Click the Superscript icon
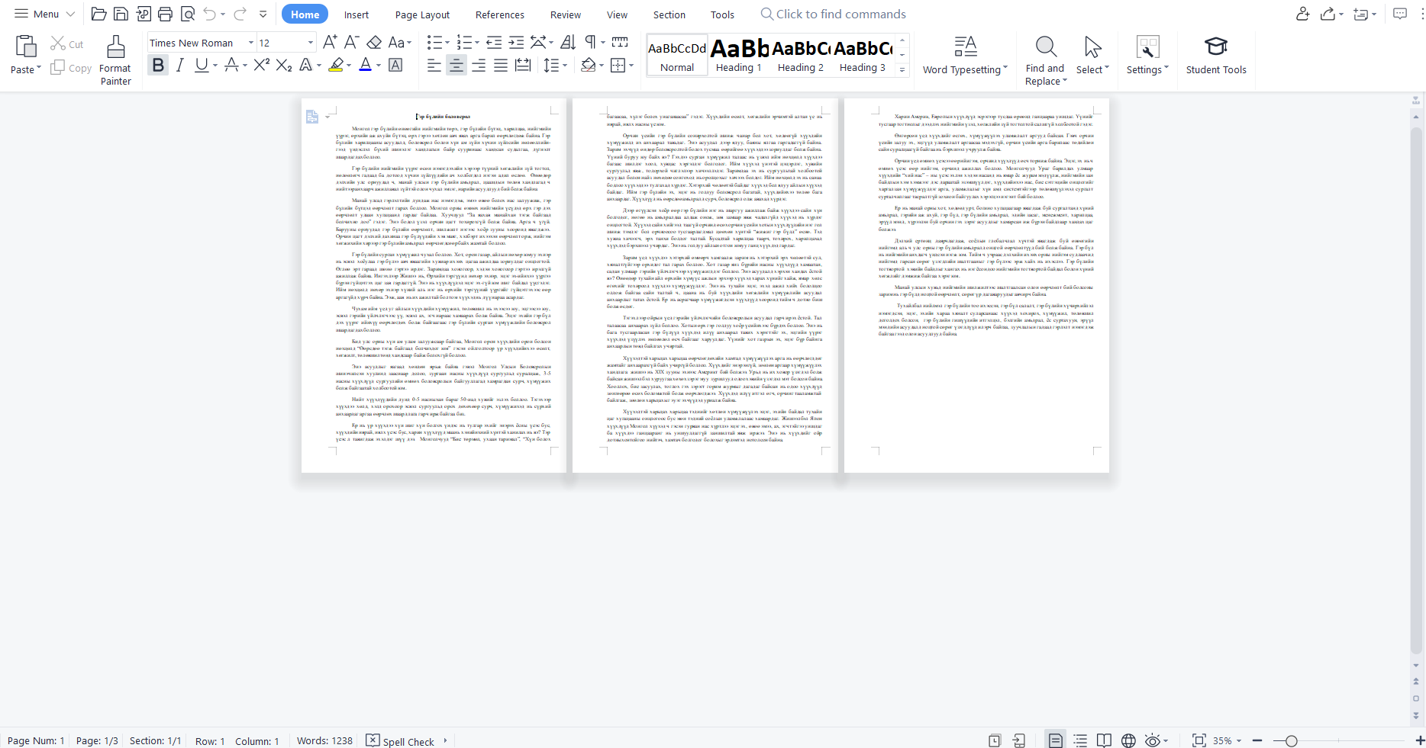1426x748 pixels. pos(261,66)
